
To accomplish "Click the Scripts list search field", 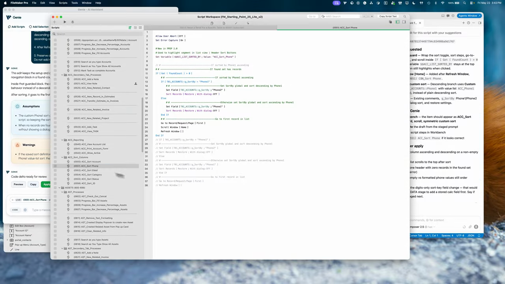I will click(x=97, y=34).
